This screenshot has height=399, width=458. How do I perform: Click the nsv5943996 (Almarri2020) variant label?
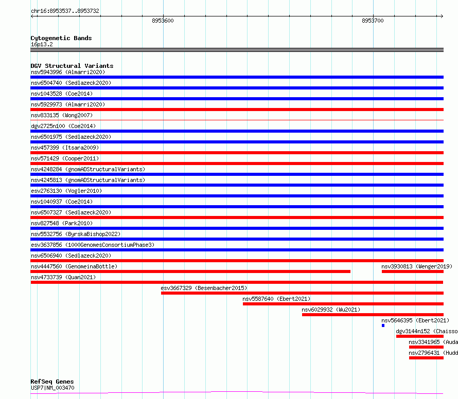(x=68, y=72)
